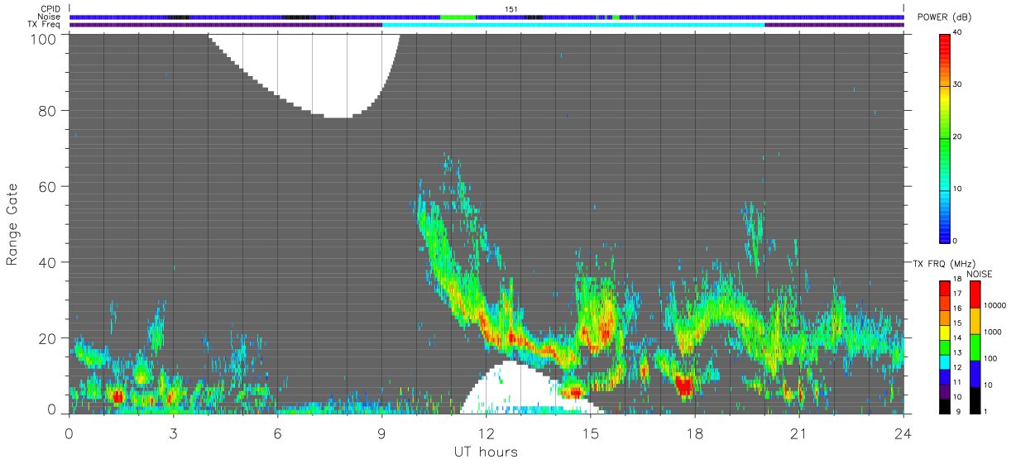Viewport: 1016px width, 469px height.
Task: Click the 18 tick on the UT hours axis
Action: tap(694, 433)
